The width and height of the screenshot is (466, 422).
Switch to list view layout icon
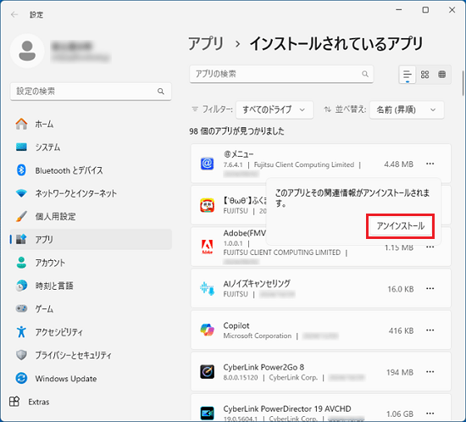[x=408, y=75]
